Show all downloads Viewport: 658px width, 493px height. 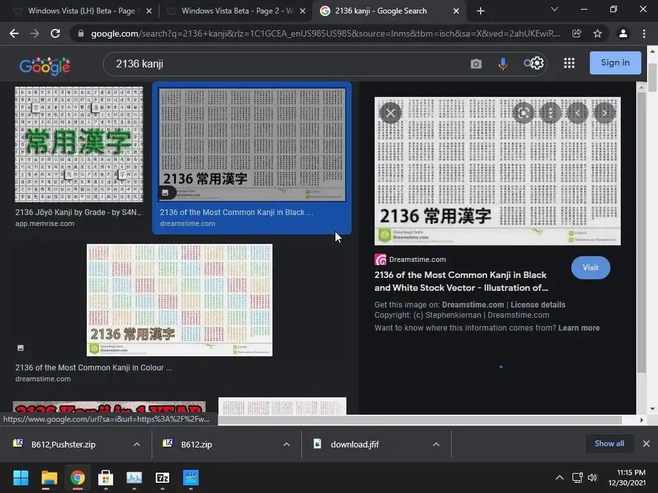pos(609,444)
